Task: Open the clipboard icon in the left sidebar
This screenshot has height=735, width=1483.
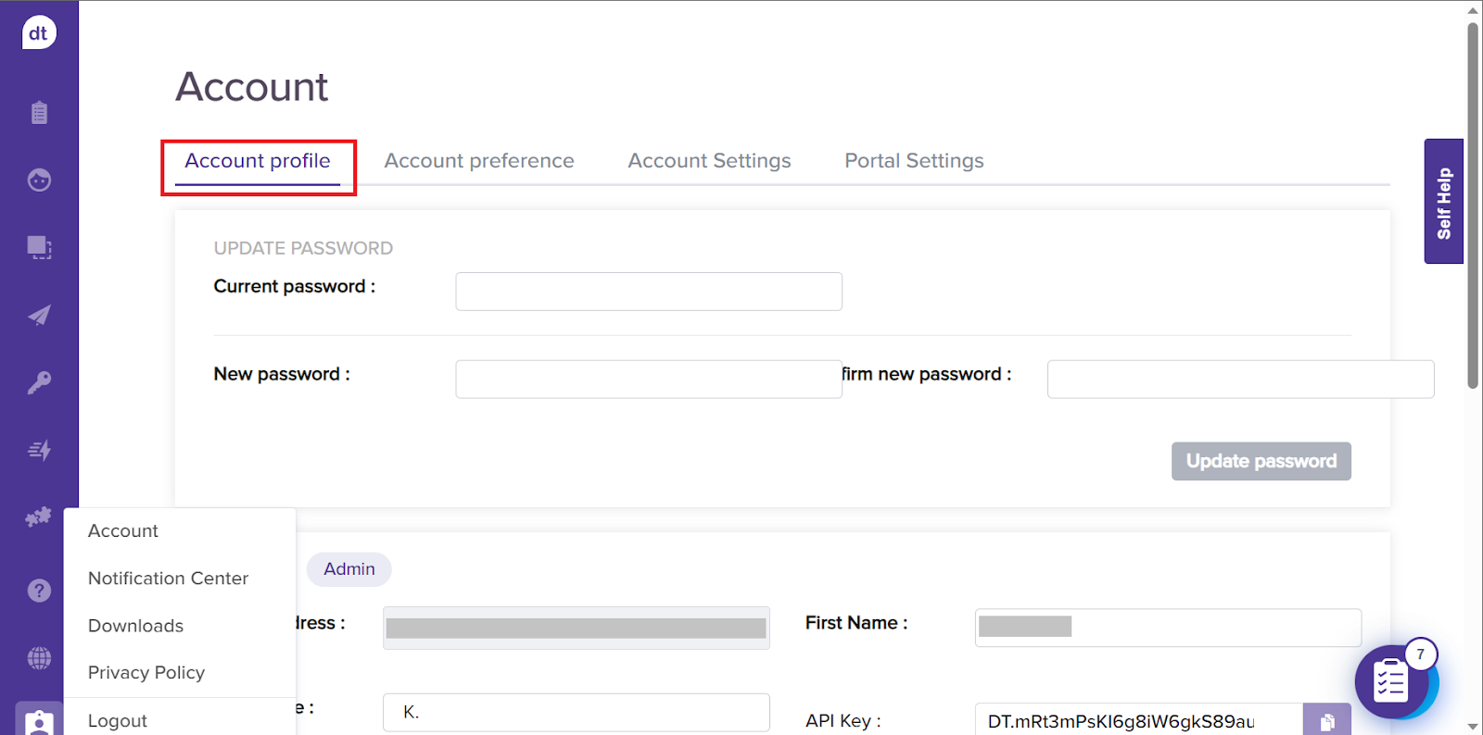Action: (x=39, y=113)
